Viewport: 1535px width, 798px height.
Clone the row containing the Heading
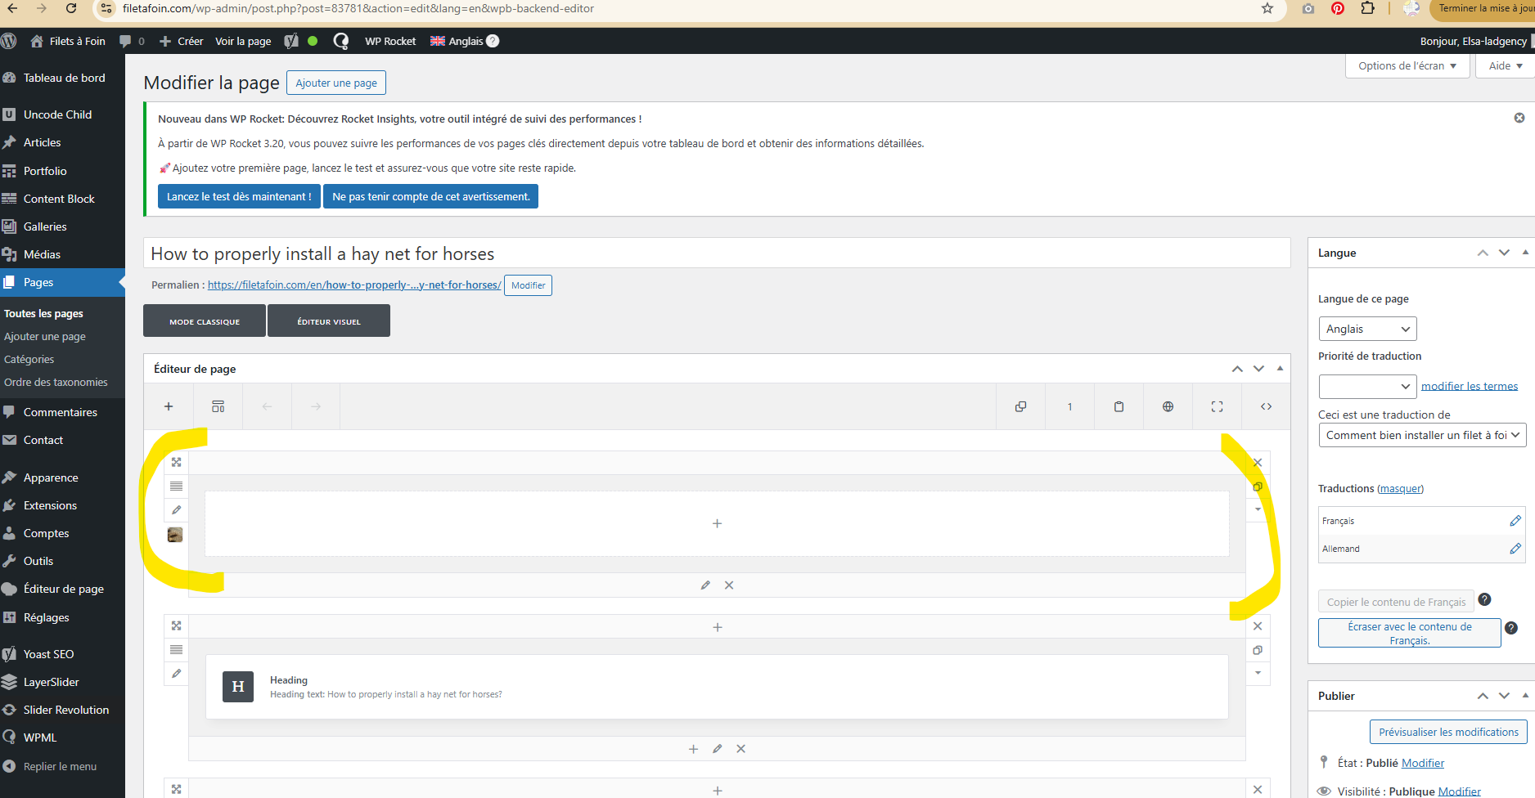pos(1258,650)
